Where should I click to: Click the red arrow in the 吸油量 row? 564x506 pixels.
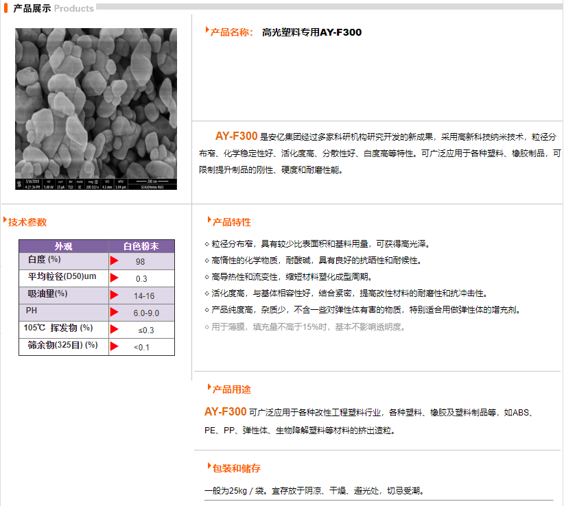tap(115, 295)
